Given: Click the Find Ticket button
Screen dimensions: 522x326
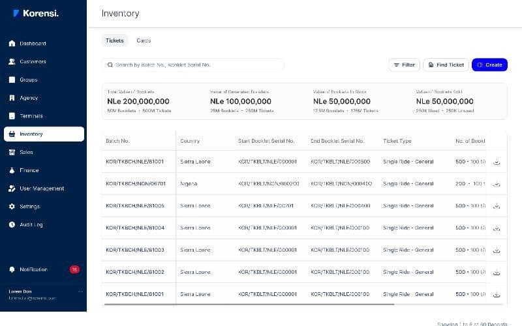Looking at the screenshot, I should pos(446,65).
